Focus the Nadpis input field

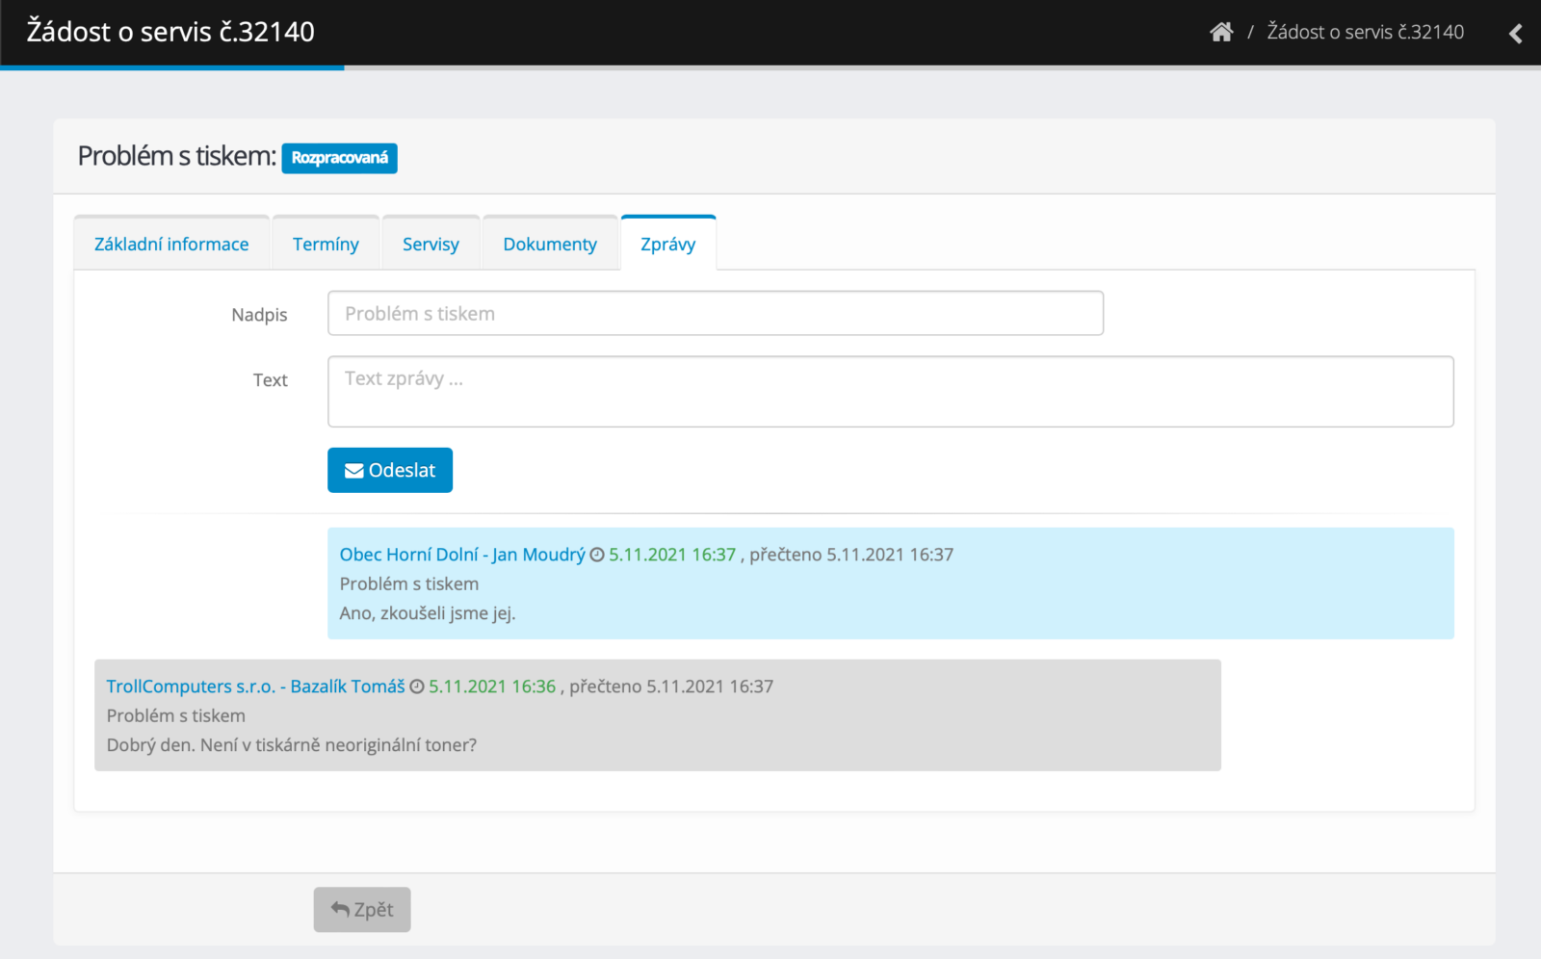coord(715,314)
